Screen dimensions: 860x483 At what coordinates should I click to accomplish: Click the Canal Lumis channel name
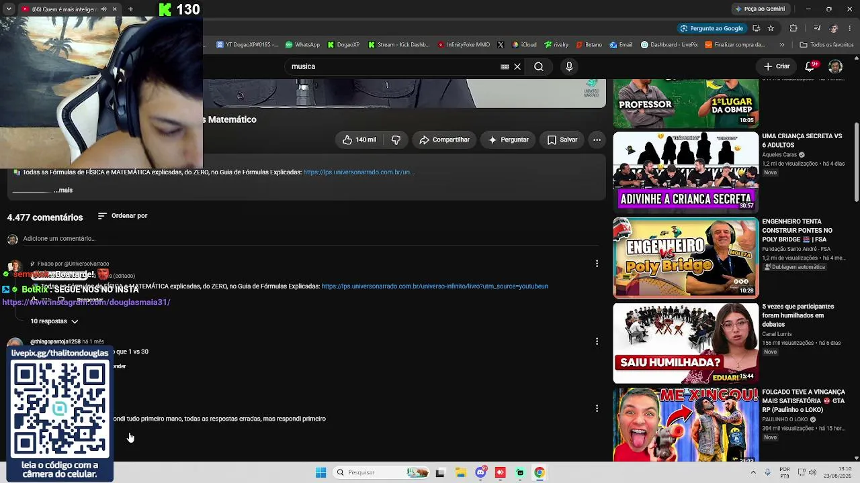tap(777, 334)
